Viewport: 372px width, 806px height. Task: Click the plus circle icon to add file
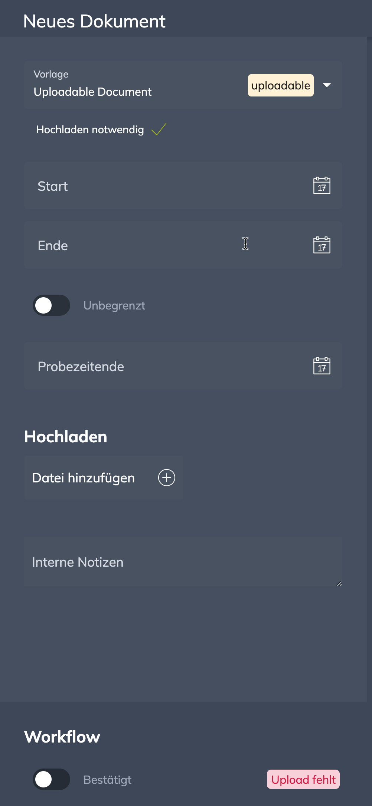(167, 478)
